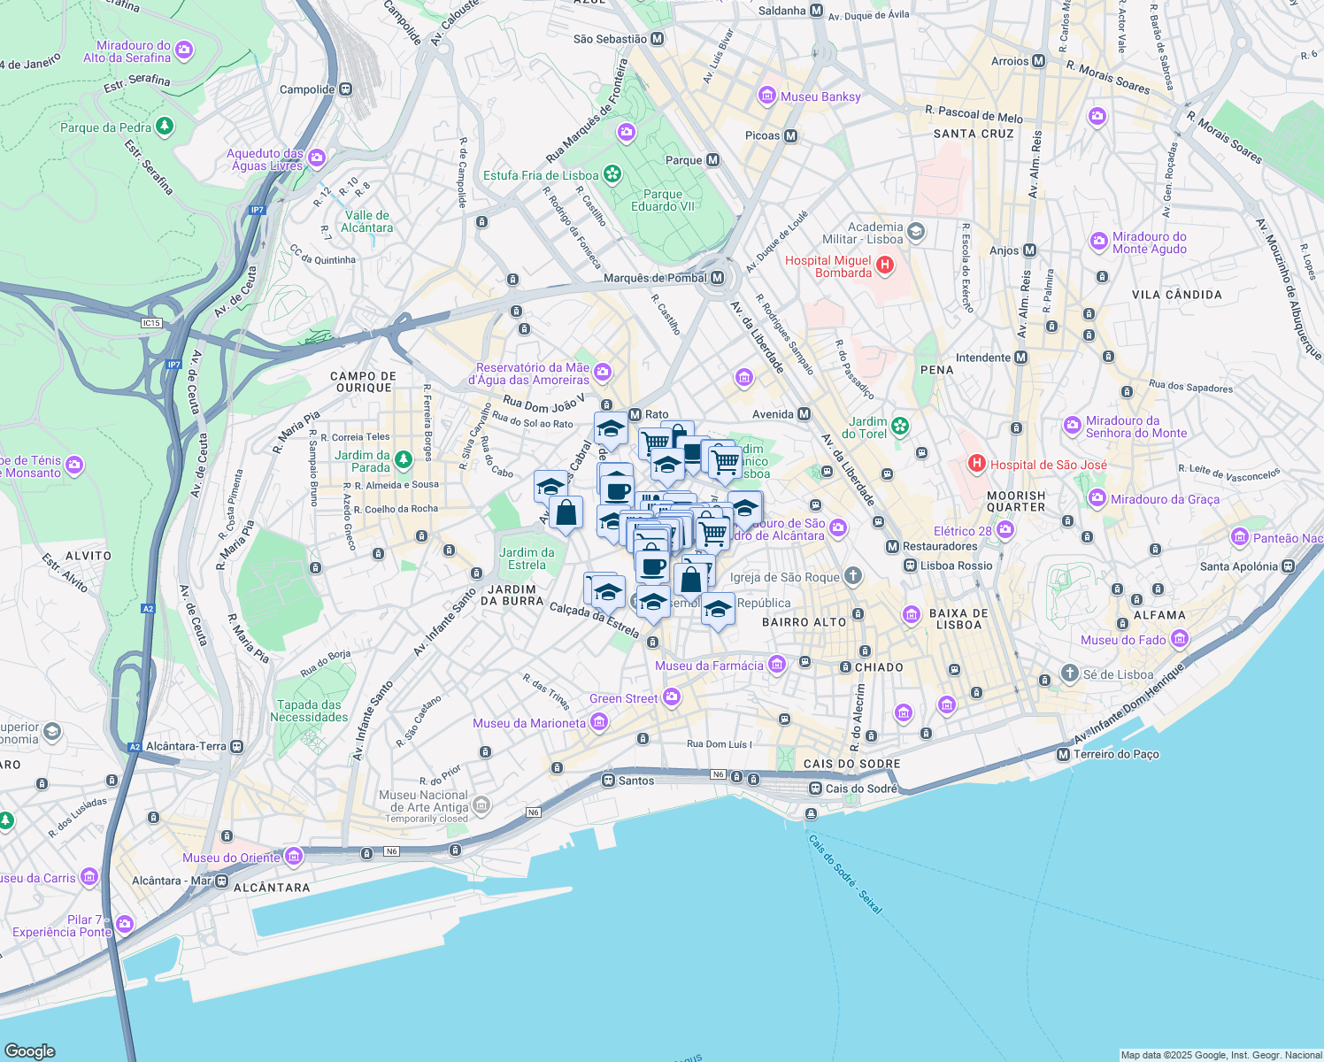Click the Jardim da Parada park icon

[x=403, y=459]
